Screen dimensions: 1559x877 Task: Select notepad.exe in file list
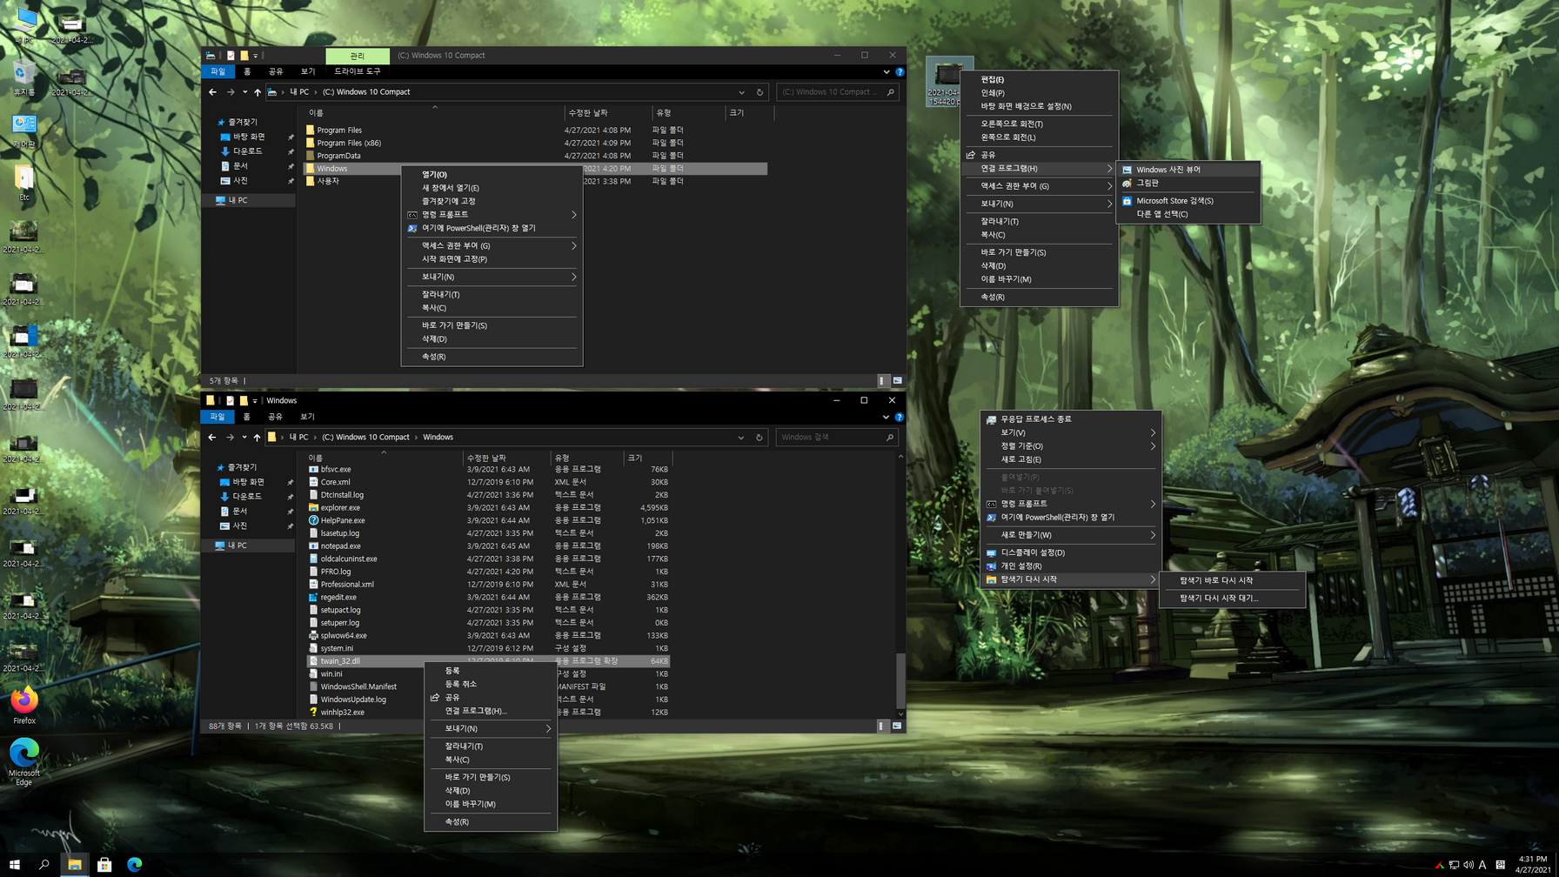click(x=340, y=546)
